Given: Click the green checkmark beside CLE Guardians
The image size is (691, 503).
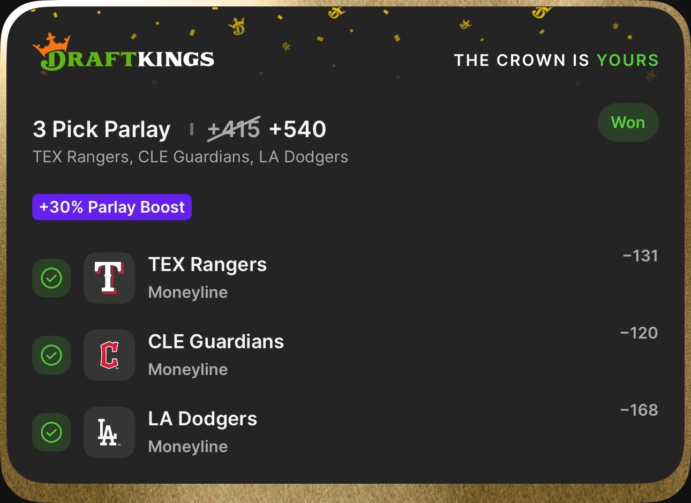Looking at the screenshot, I should pos(51,355).
